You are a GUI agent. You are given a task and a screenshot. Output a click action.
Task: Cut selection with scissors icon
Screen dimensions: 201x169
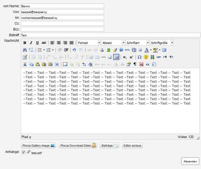point(25,64)
